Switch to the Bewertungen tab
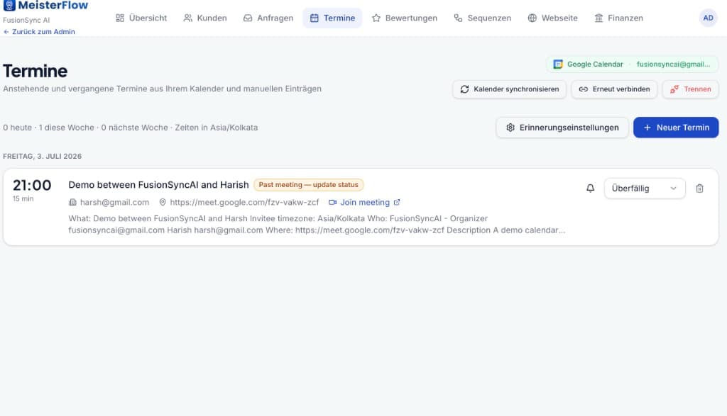The image size is (727, 416). [404, 18]
